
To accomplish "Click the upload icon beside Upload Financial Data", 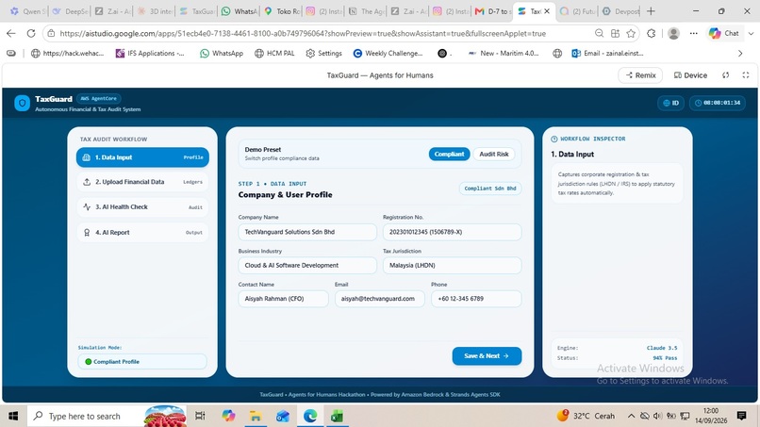I will click(x=87, y=182).
